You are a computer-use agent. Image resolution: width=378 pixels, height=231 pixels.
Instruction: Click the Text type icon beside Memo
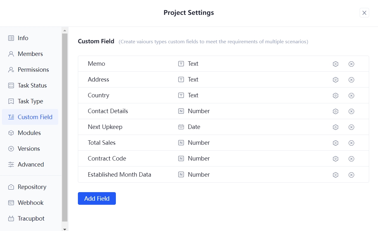point(181,64)
